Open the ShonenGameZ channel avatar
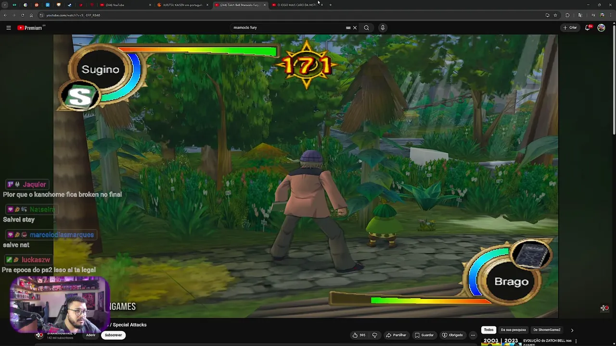 [40, 335]
